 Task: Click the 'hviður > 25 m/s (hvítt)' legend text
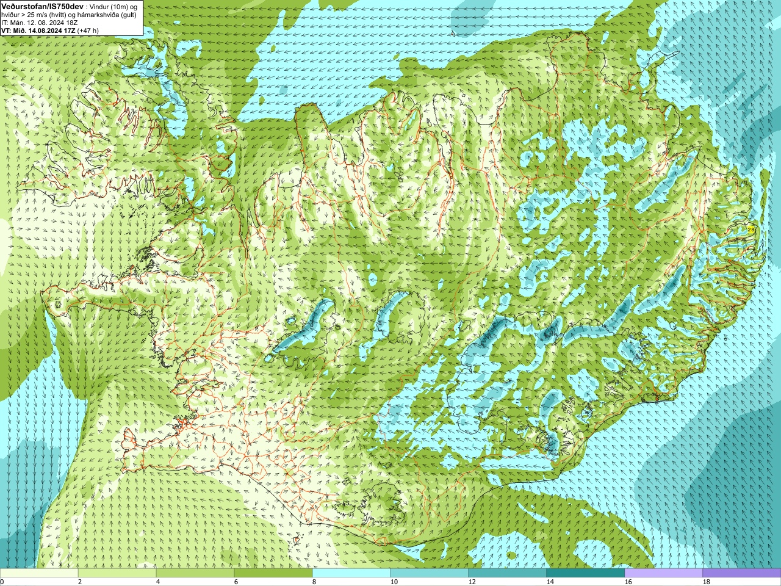[34, 14]
